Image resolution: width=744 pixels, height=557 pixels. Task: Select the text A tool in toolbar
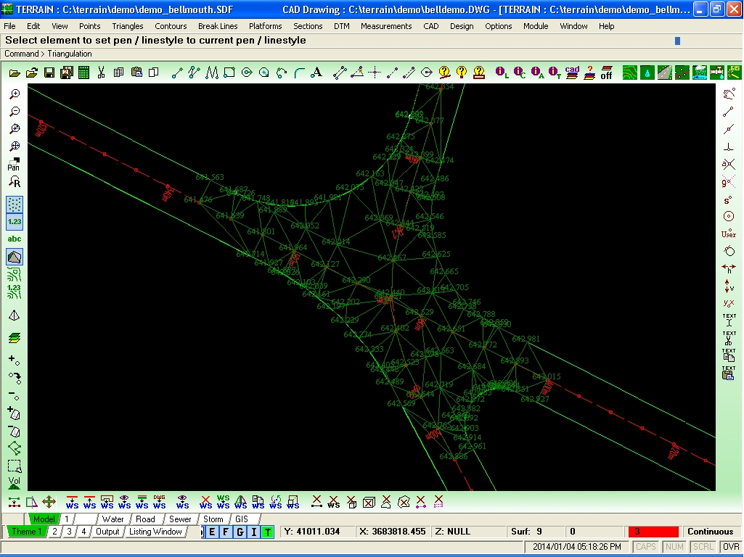[x=316, y=73]
